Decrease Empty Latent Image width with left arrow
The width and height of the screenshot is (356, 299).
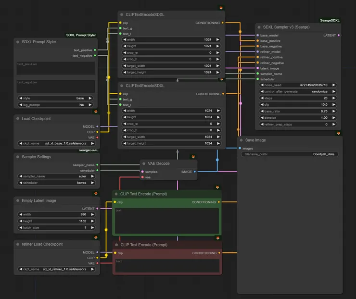[20, 215]
